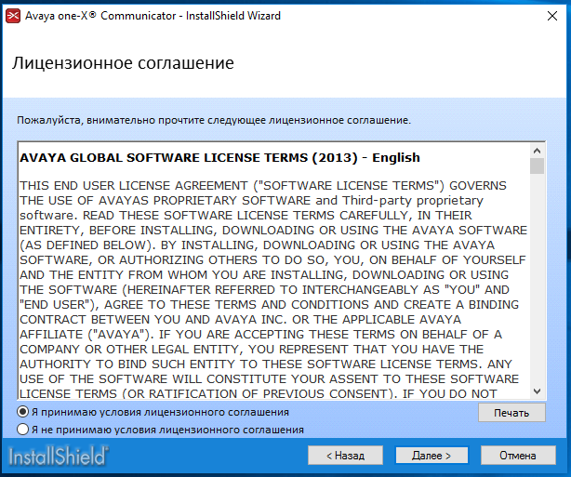
Task: Click the license scrollbar down arrow
Action: [537, 391]
